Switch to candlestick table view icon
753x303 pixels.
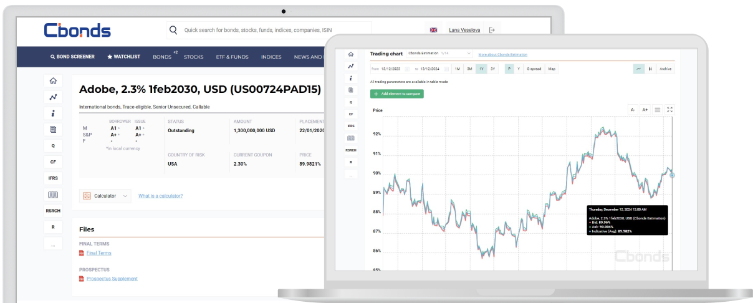650,69
